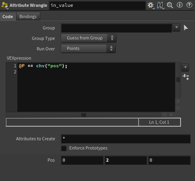Click the vertical resize grip of editor

click(178, 79)
